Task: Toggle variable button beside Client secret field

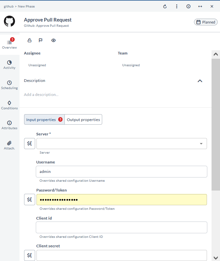Action: tap(30, 255)
